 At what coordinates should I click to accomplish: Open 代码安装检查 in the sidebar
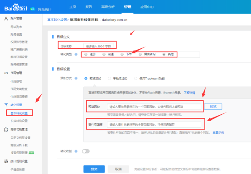[19, 89]
